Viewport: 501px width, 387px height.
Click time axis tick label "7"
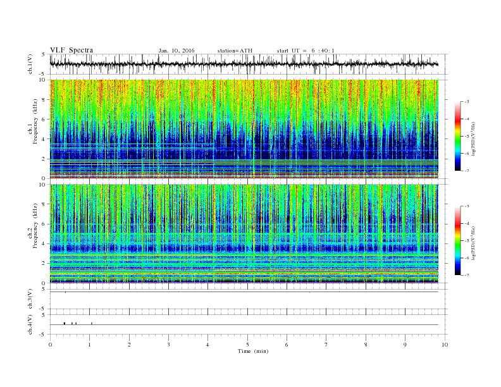(x=326, y=345)
